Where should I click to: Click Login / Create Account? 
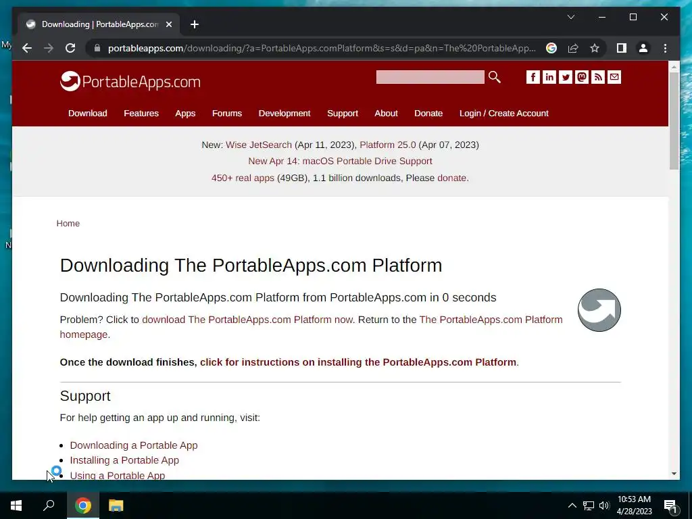504,114
